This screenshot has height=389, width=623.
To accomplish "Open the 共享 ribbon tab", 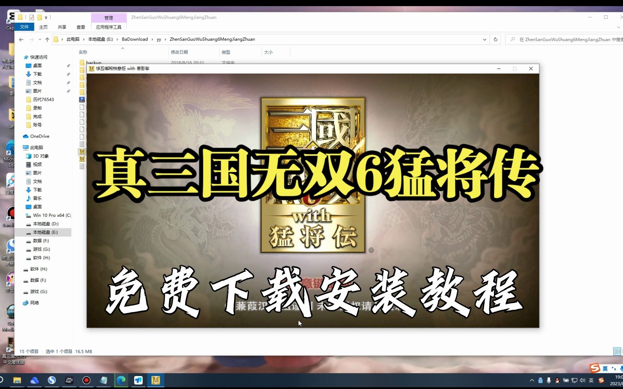I will click(62, 27).
